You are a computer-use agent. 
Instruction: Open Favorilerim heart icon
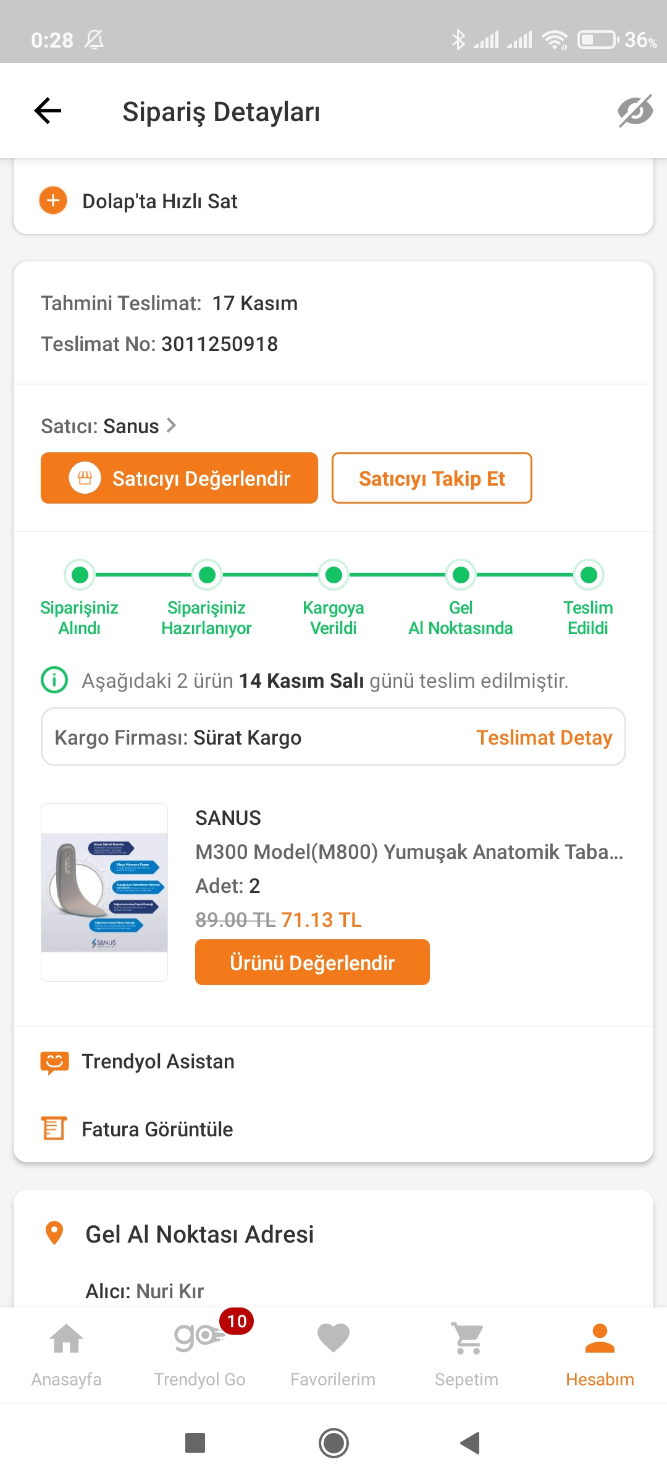point(333,1340)
